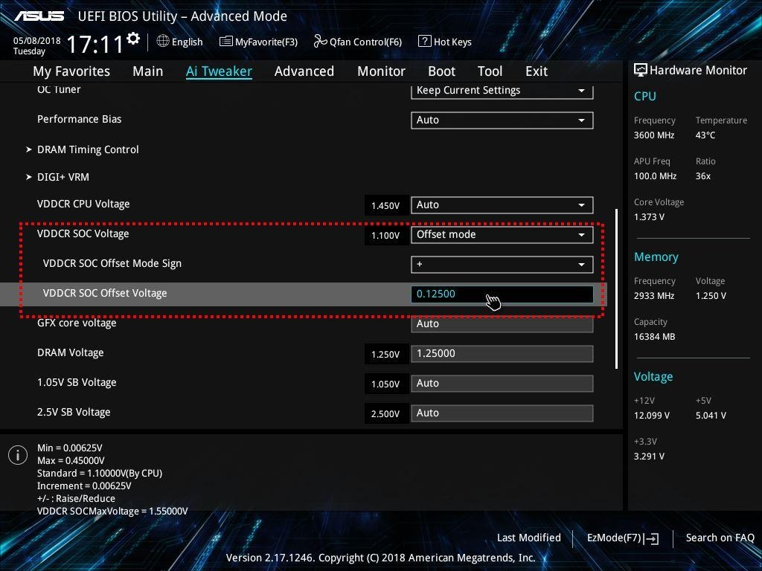Open the MyFavorite(F3) panel

[x=258, y=42]
